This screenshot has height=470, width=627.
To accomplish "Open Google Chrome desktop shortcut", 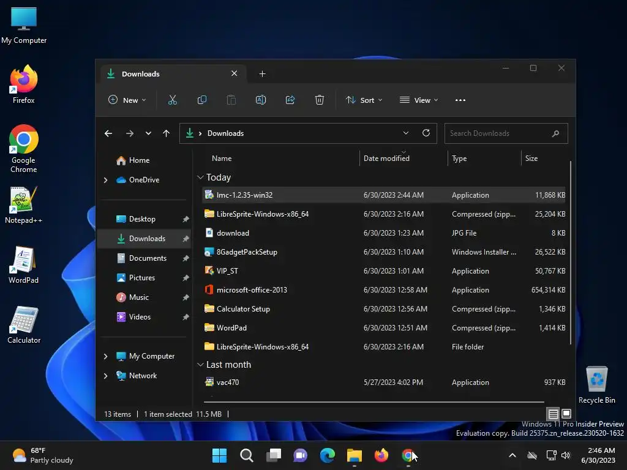I will click(24, 149).
